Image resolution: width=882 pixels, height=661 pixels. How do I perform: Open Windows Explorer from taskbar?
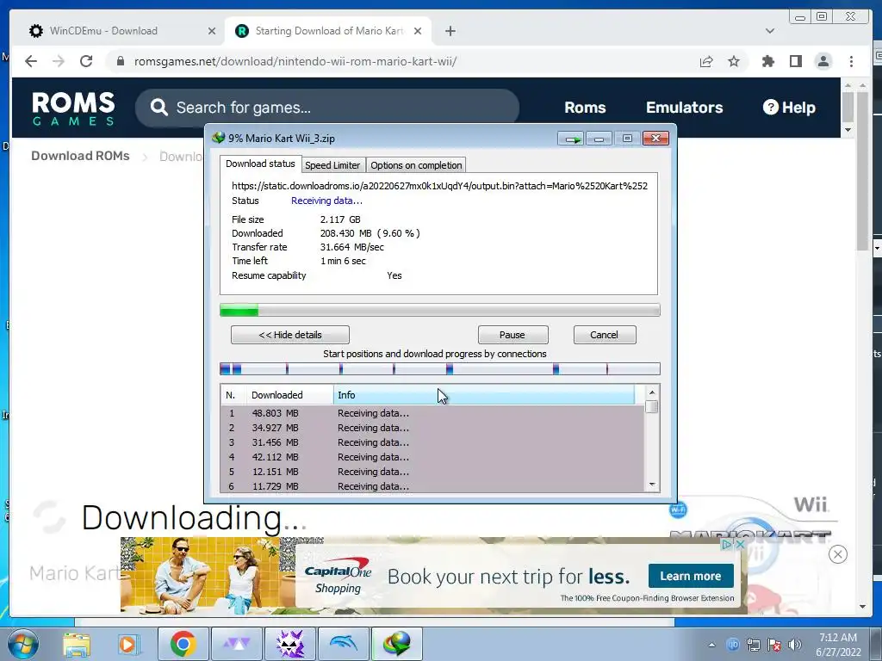(x=77, y=644)
